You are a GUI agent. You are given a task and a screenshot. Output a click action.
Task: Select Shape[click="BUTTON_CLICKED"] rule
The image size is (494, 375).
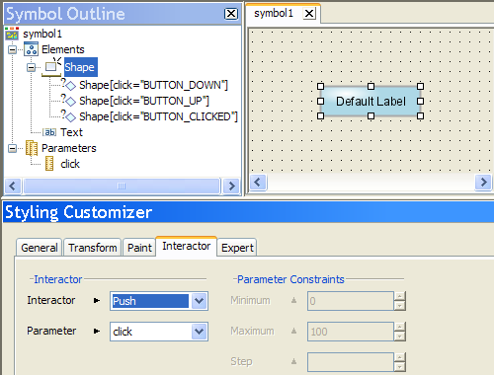pyautogui.click(x=158, y=116)
